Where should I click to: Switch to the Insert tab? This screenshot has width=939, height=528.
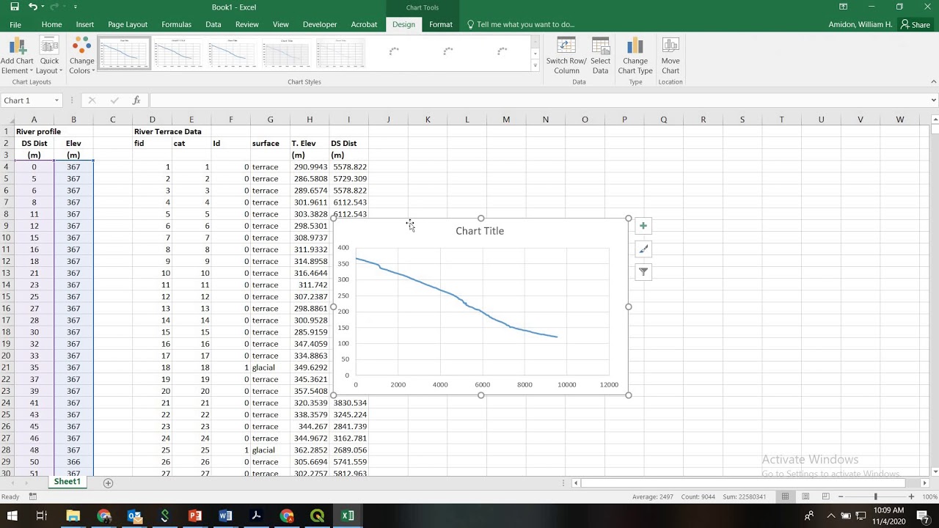[x=85, y=24]
